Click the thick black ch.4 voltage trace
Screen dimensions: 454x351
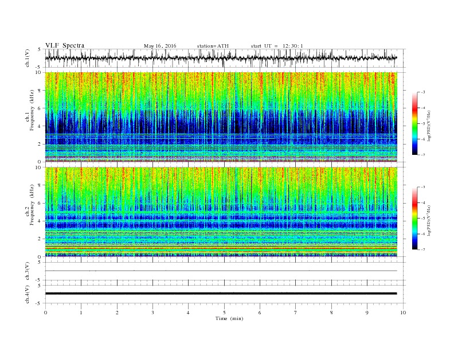(221, 294)
